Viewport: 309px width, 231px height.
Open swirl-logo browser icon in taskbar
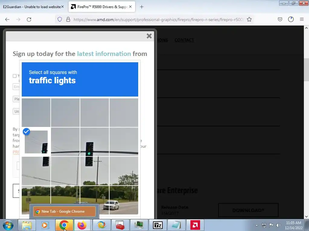(x=101, y=225)
